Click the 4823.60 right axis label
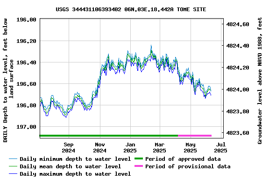The height and width of the screenshot is (179, 269). pos(238,133)
